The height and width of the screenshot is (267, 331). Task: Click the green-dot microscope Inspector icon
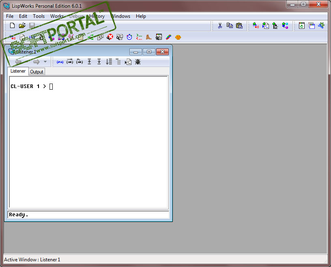click(275, 26)
